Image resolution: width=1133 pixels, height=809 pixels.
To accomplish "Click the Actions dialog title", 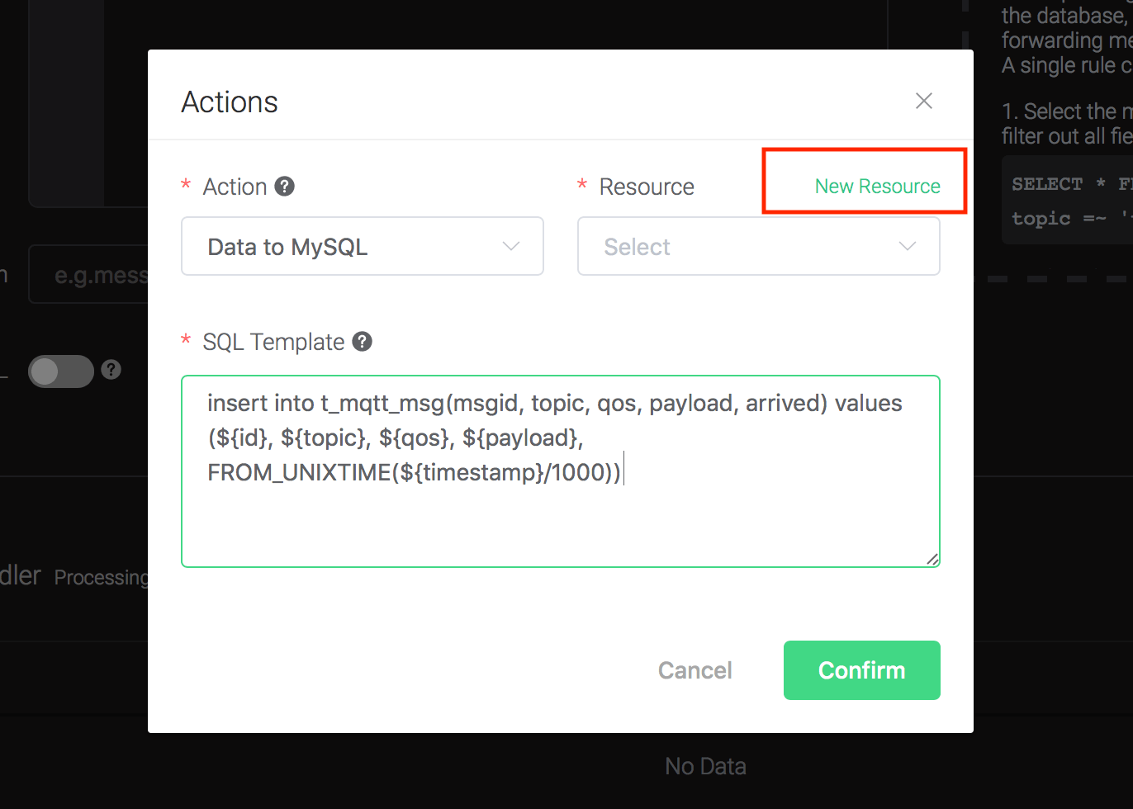I will tap(230, 102).
